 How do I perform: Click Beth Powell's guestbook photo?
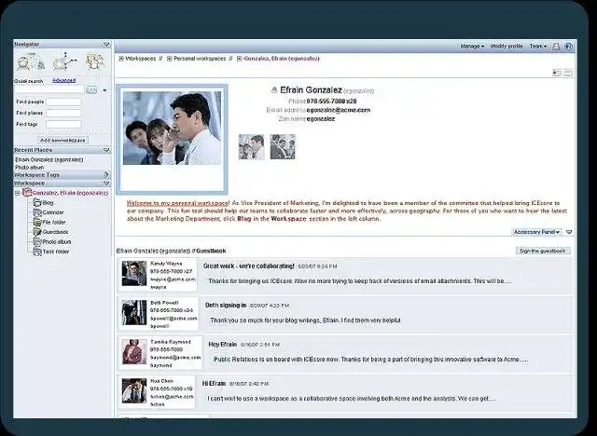[134, 312]
